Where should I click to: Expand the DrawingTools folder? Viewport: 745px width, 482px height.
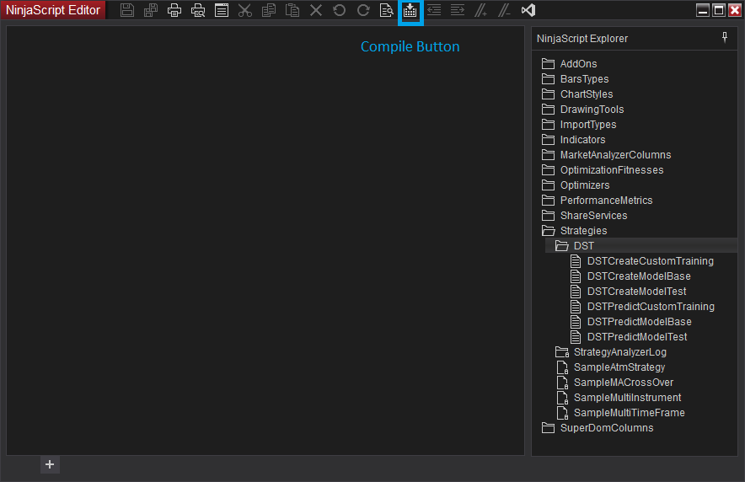(x=582, y=110)
